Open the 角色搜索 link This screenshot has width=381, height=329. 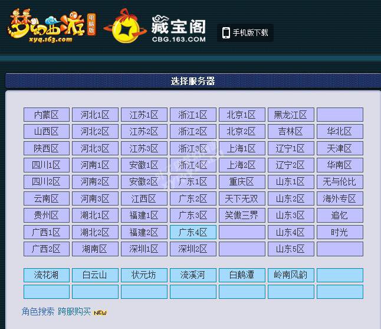(x=38, y=311)
